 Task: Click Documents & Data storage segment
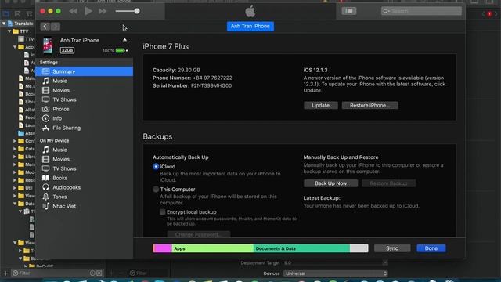pos(301,248)
